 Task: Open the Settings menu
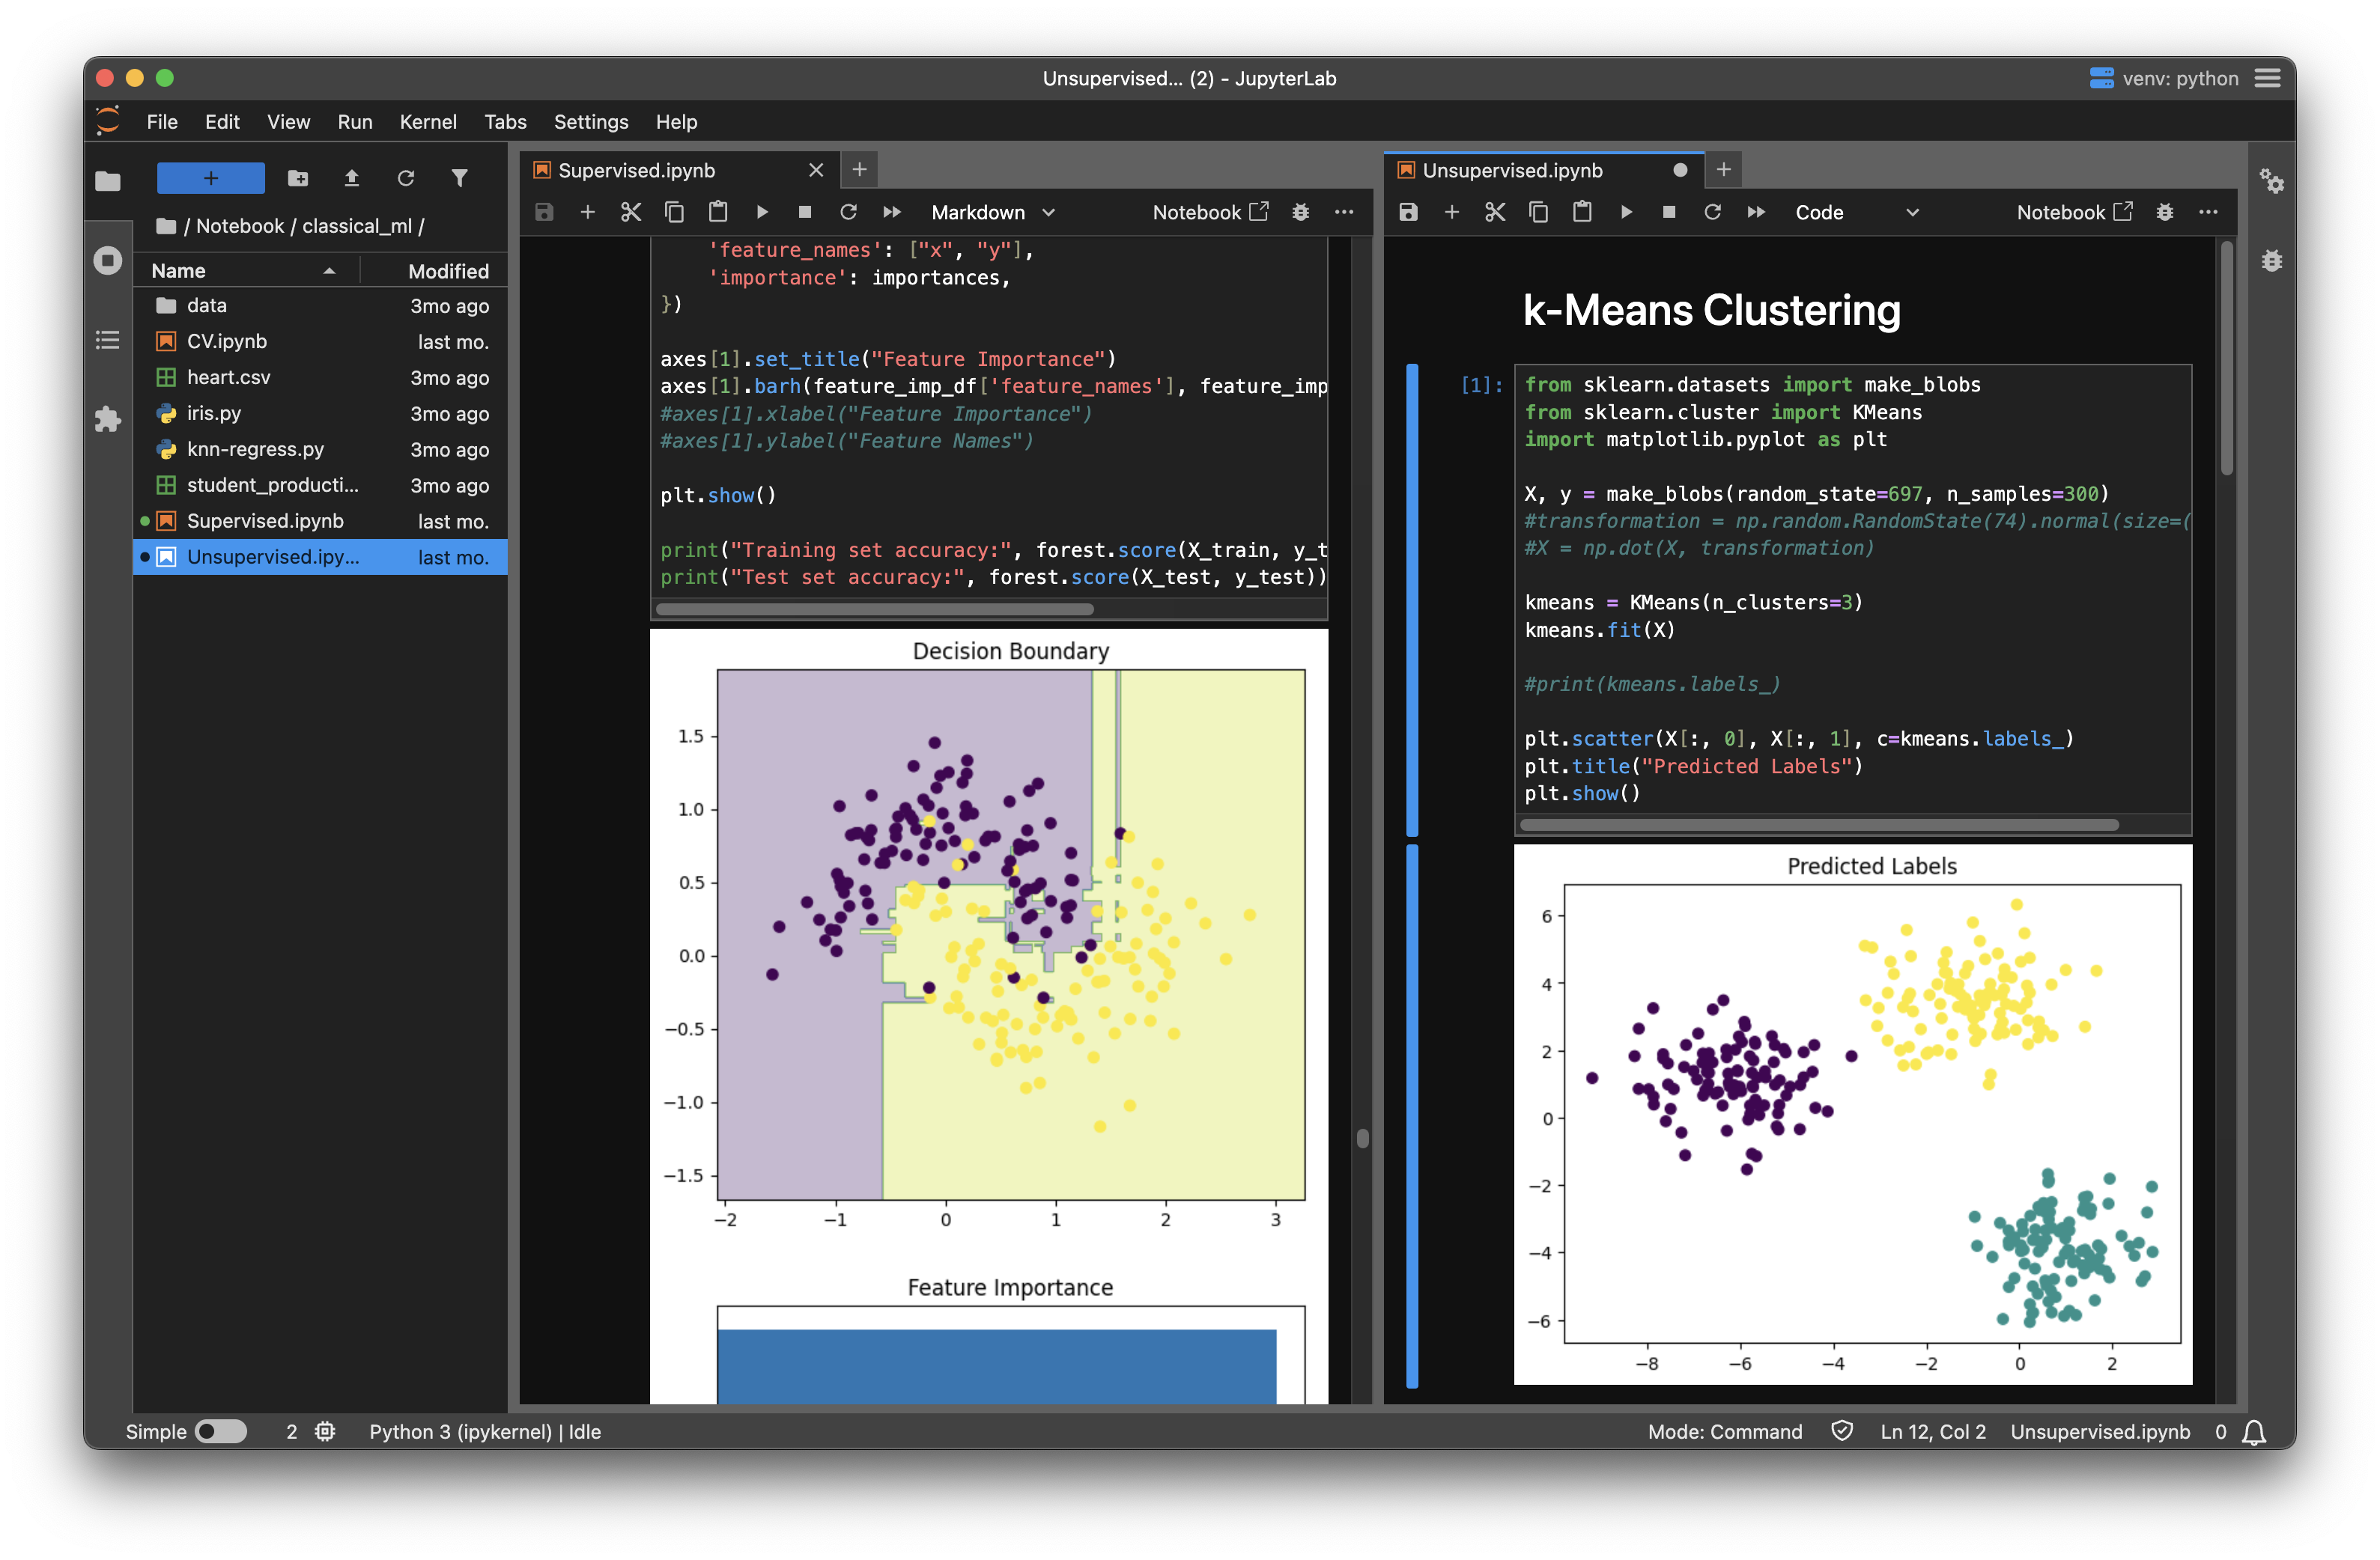(x=591, y=122)
